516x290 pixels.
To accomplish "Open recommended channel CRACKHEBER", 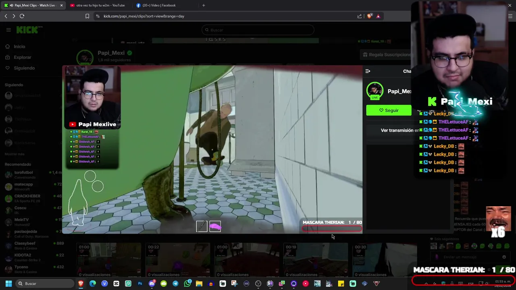I will point(33,198).
